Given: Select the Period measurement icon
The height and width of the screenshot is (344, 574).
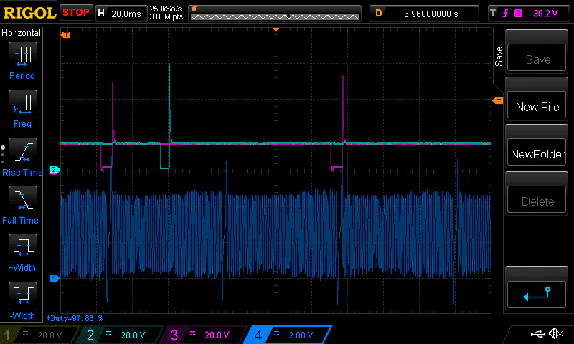Looking at the screenshot, I should pos(22,54).
